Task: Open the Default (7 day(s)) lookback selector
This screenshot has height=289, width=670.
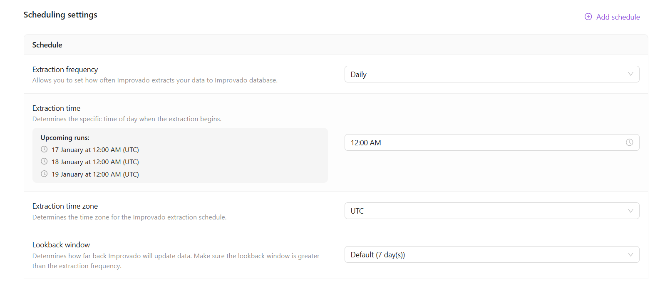Action: point(483,254)
